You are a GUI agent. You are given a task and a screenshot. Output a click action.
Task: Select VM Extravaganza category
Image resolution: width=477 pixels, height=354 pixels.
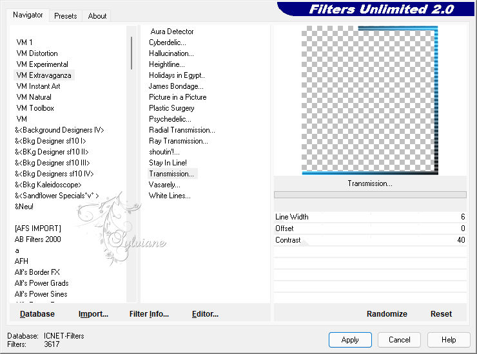tap(44, 75)
